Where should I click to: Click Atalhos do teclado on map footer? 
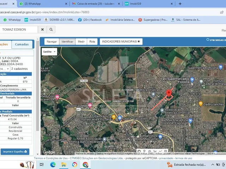(x=85, y=154)
